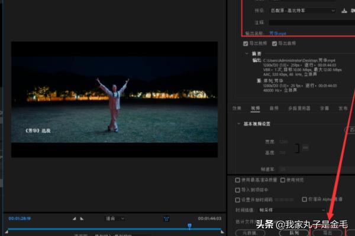This screenshot has width=355, height=236.
Task: Switch to the 音频 tab
Action: tap(274, 108)
